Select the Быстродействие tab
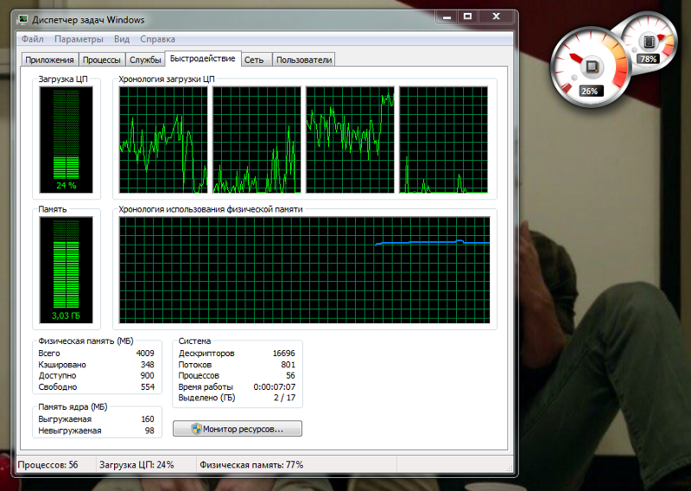691x491 pixels. coord(203,59)
